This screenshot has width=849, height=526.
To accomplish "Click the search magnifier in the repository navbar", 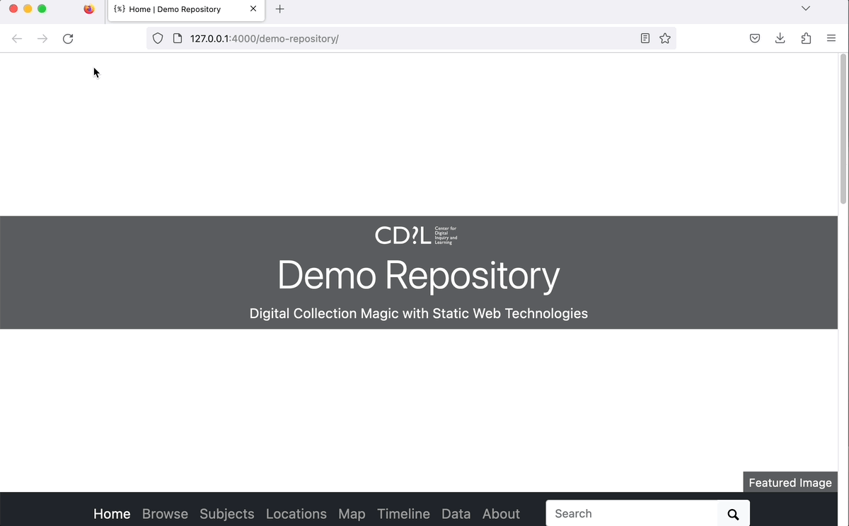I will pos(733,514).
